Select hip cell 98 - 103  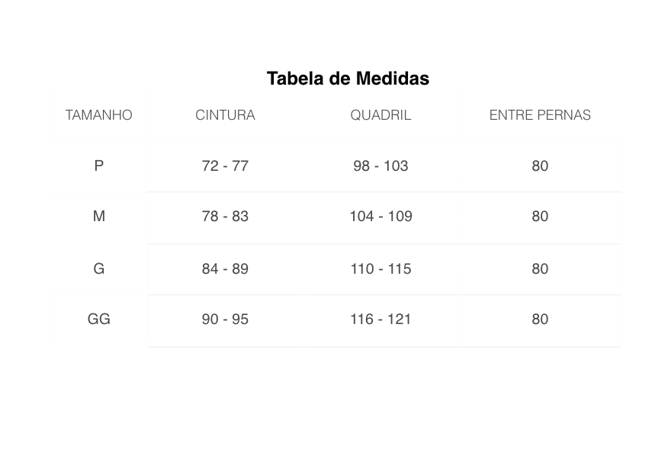[x=380, y=165]
